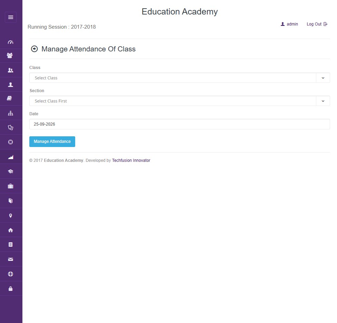Image resolution: width=337 pixels, height=323 pixels.
Task: Open the home sidebar icon
Action: point(11,230)
